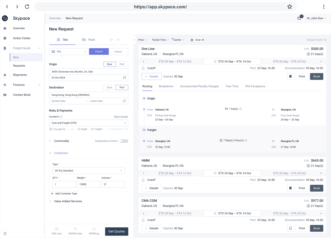
Task: Expand Details for CMA CGM quote
Action: tap(152, 228)
